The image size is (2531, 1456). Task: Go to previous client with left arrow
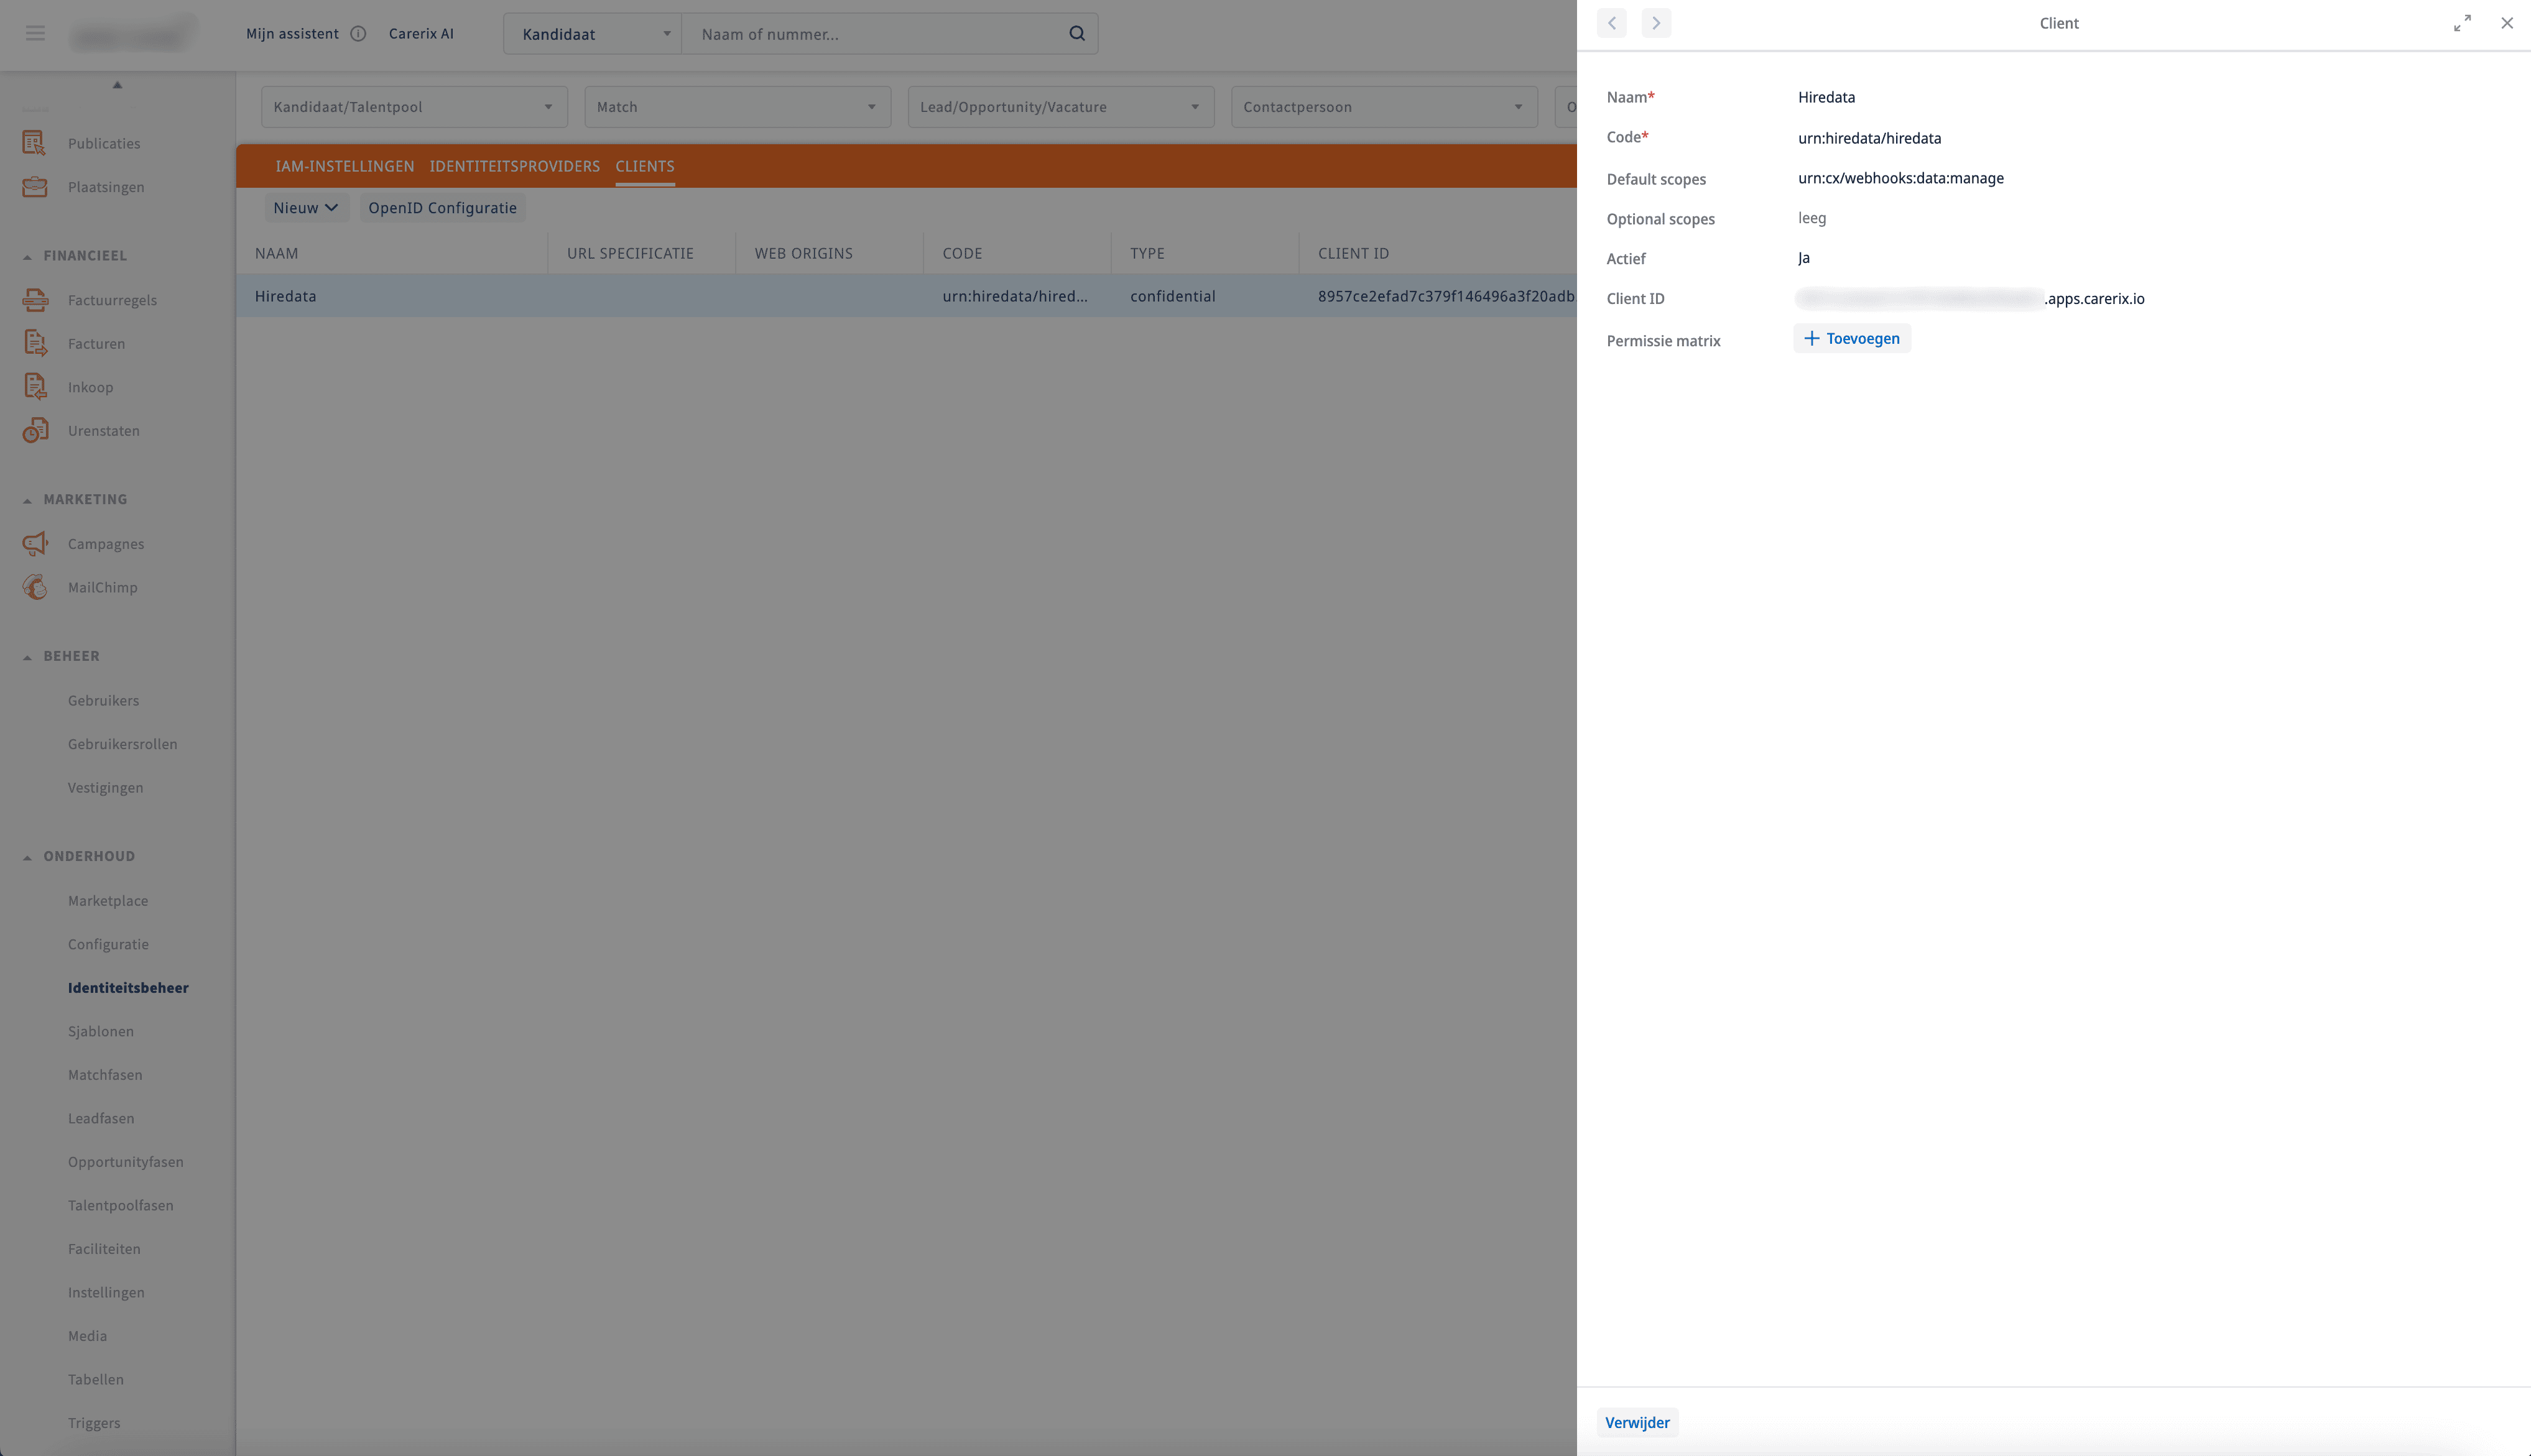tap(1612, 23)
